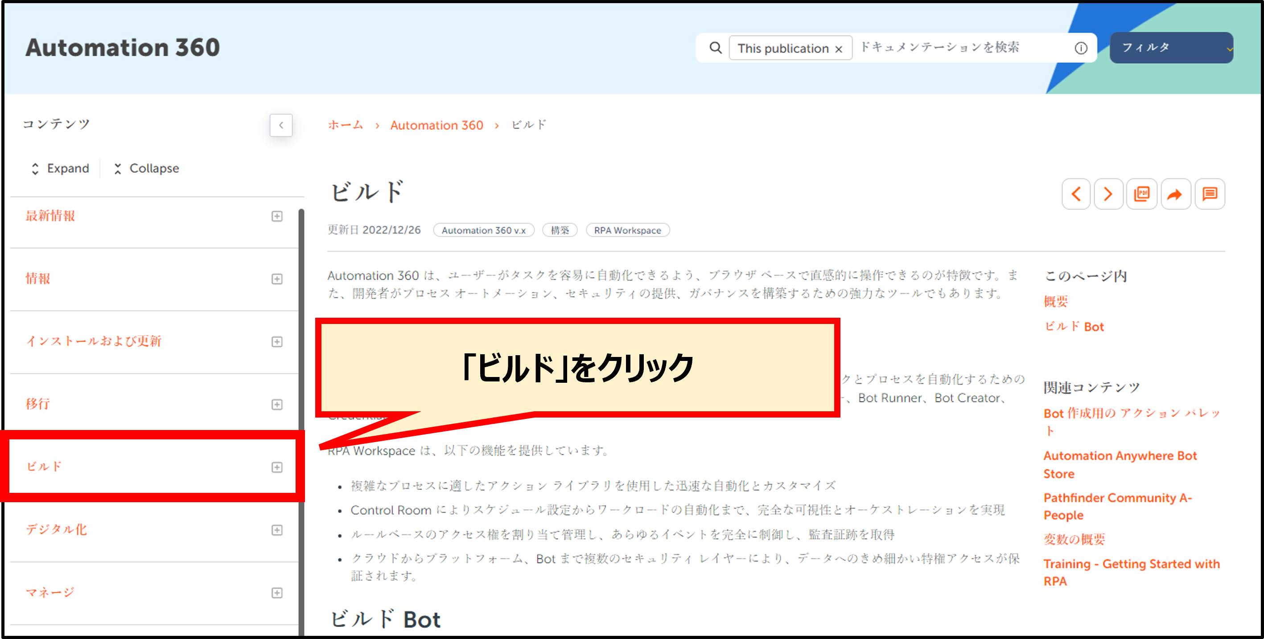The image size is (1264, 639).
Task: Go to previous page arrow icon
Action: [x=1076, y=194]
